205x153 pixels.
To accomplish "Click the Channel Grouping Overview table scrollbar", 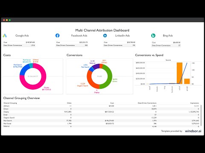I will (201, 115).
